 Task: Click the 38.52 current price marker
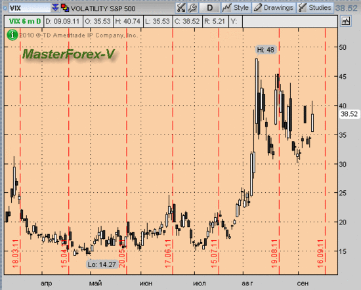(349, 114)
